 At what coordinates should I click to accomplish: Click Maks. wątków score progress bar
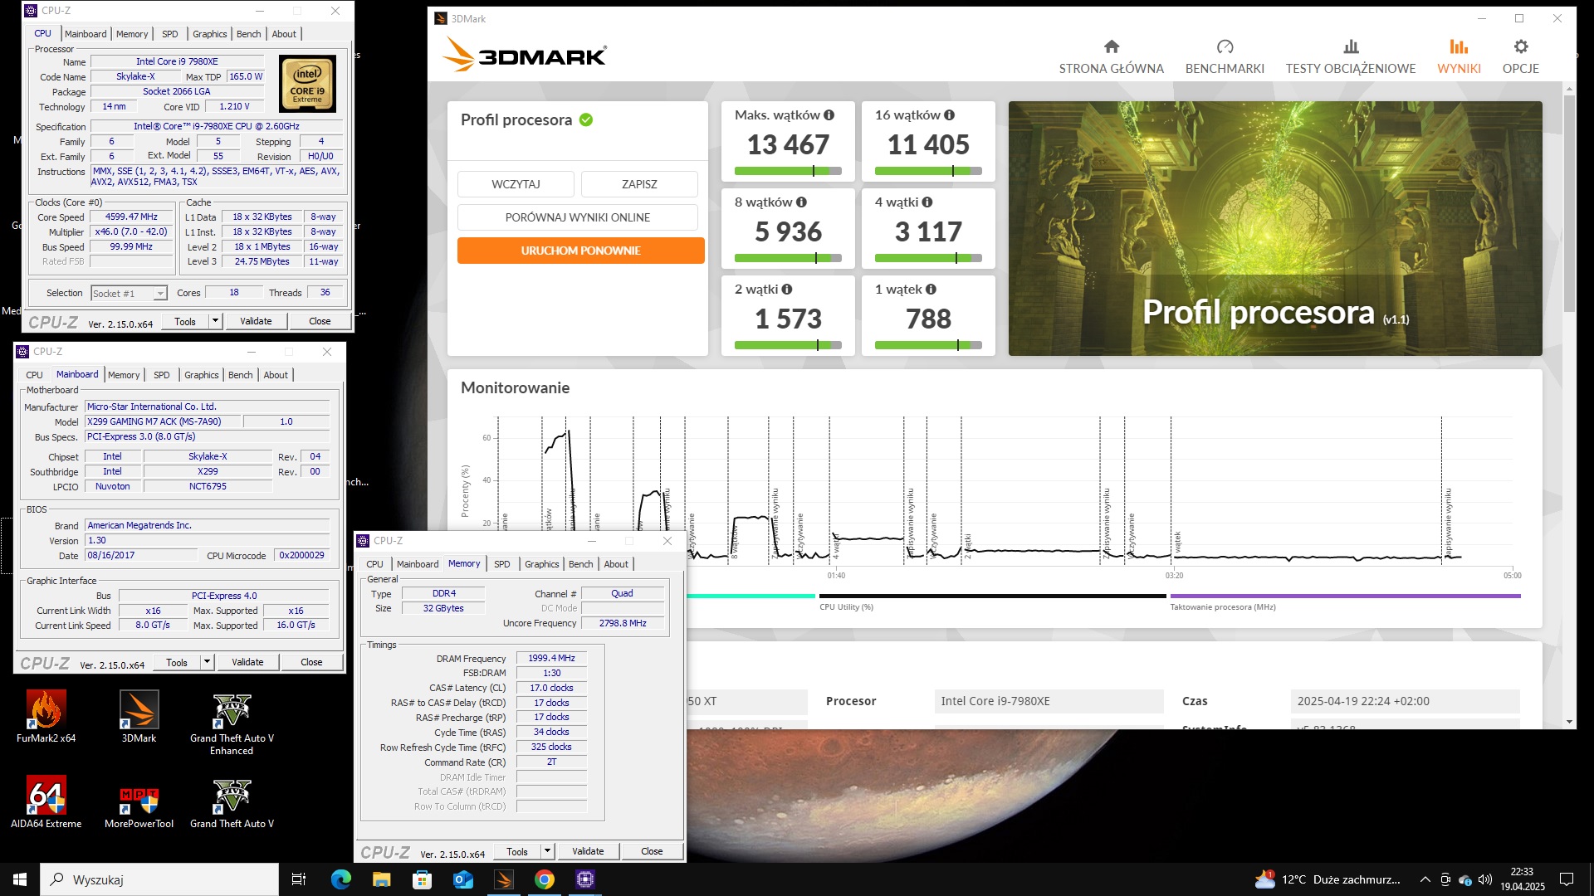[788, 171]
